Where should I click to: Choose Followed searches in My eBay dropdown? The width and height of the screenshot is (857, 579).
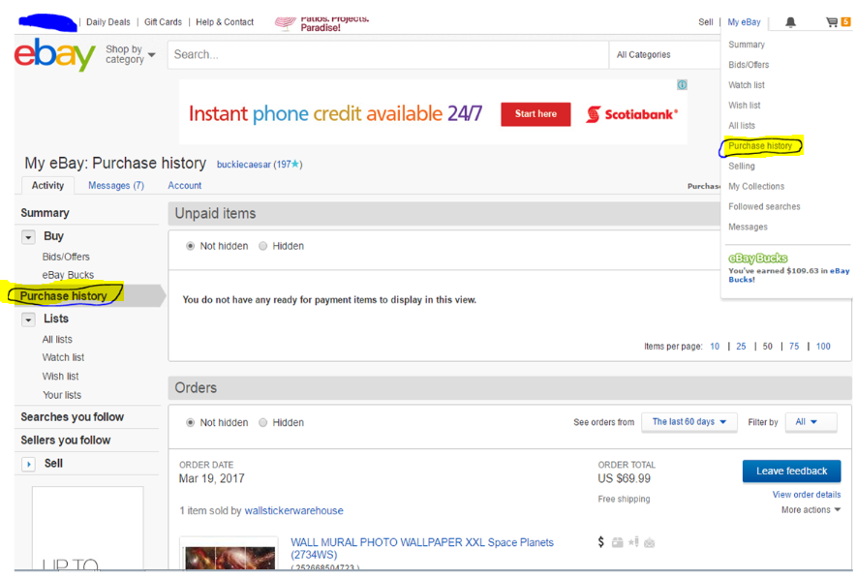tap(764, 206)
